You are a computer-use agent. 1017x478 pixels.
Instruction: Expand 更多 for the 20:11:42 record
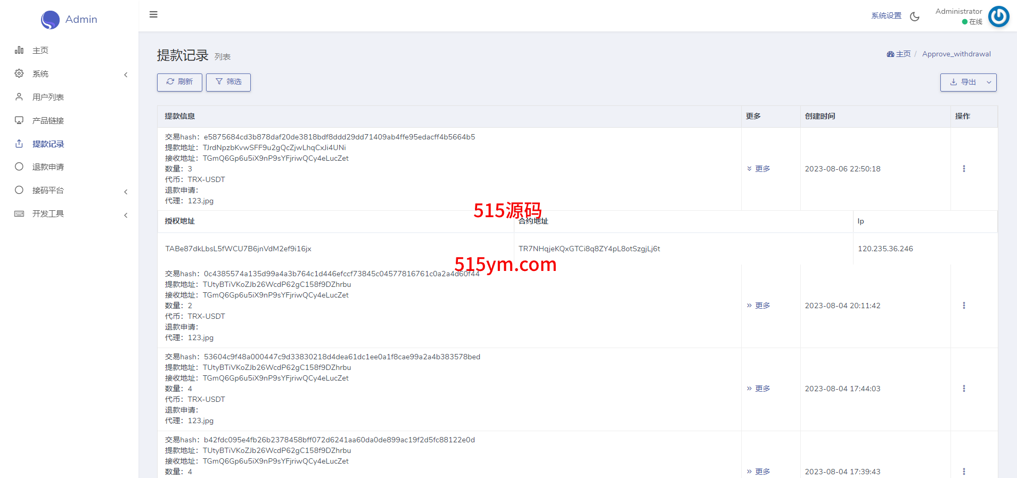click(759, 306)
